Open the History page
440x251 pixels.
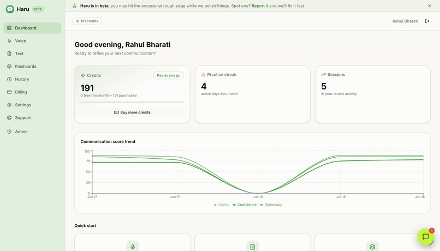(x=33, y=79)
